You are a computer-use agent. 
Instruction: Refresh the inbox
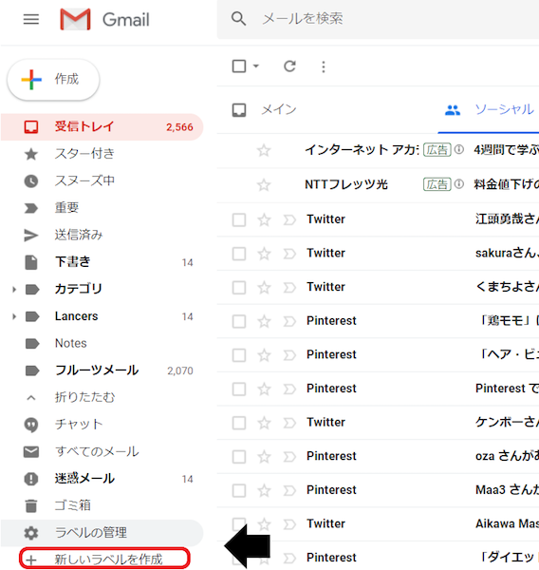point(289,66)
